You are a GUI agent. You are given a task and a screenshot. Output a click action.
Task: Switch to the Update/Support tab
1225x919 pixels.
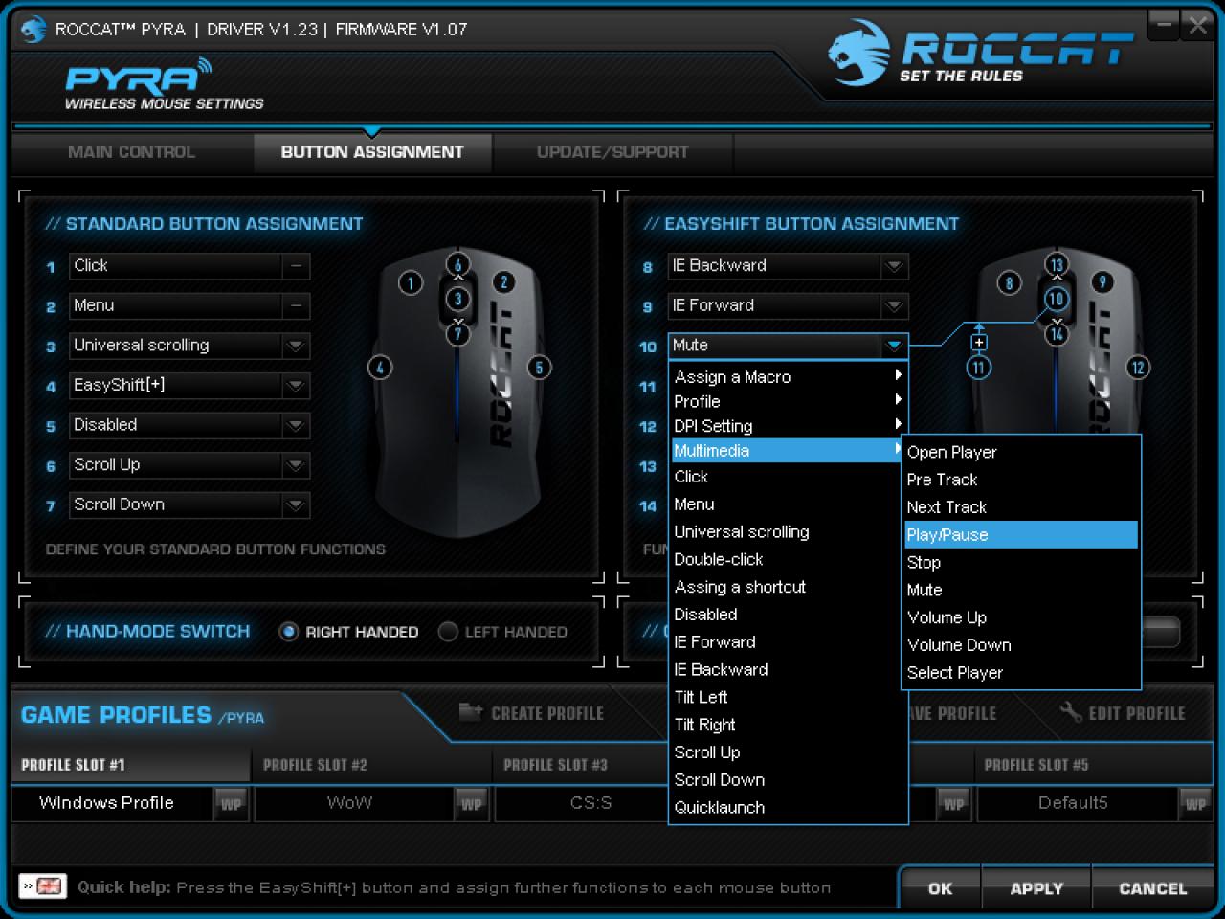612,152
